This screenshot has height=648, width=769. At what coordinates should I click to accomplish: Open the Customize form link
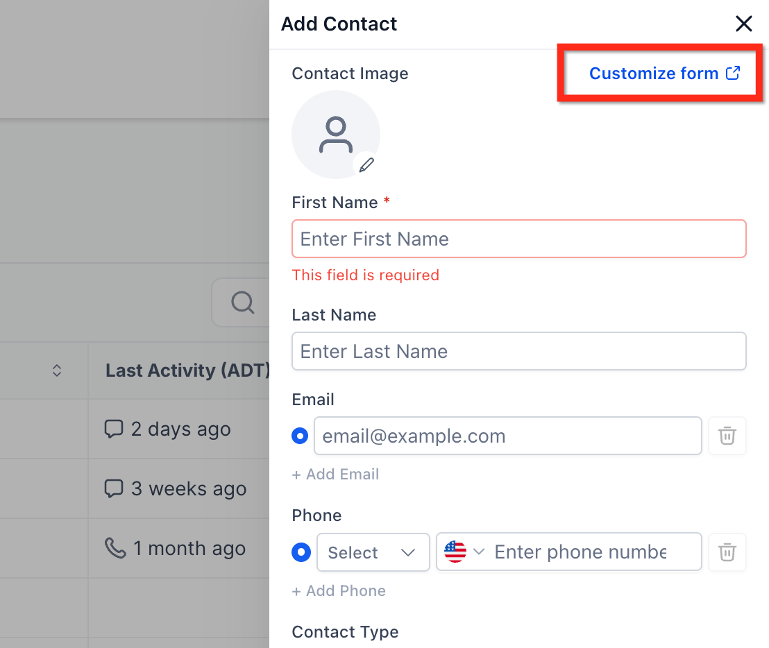pos(664,74)
